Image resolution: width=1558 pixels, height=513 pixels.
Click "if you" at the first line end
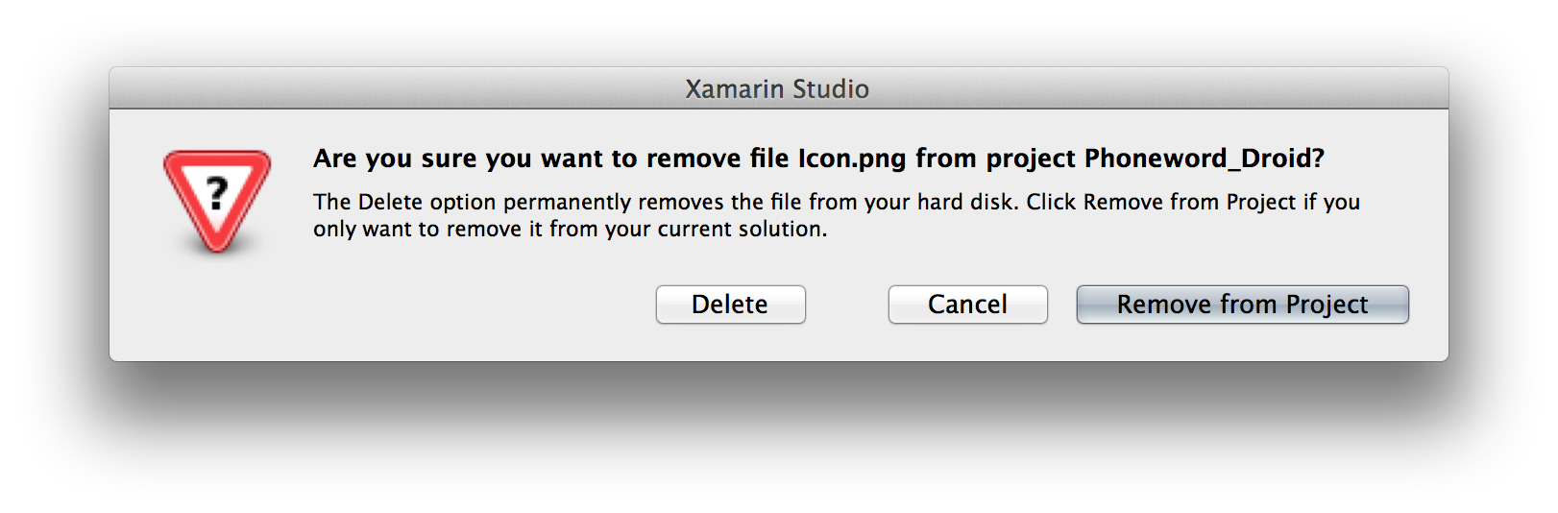tap(1331, 203)
